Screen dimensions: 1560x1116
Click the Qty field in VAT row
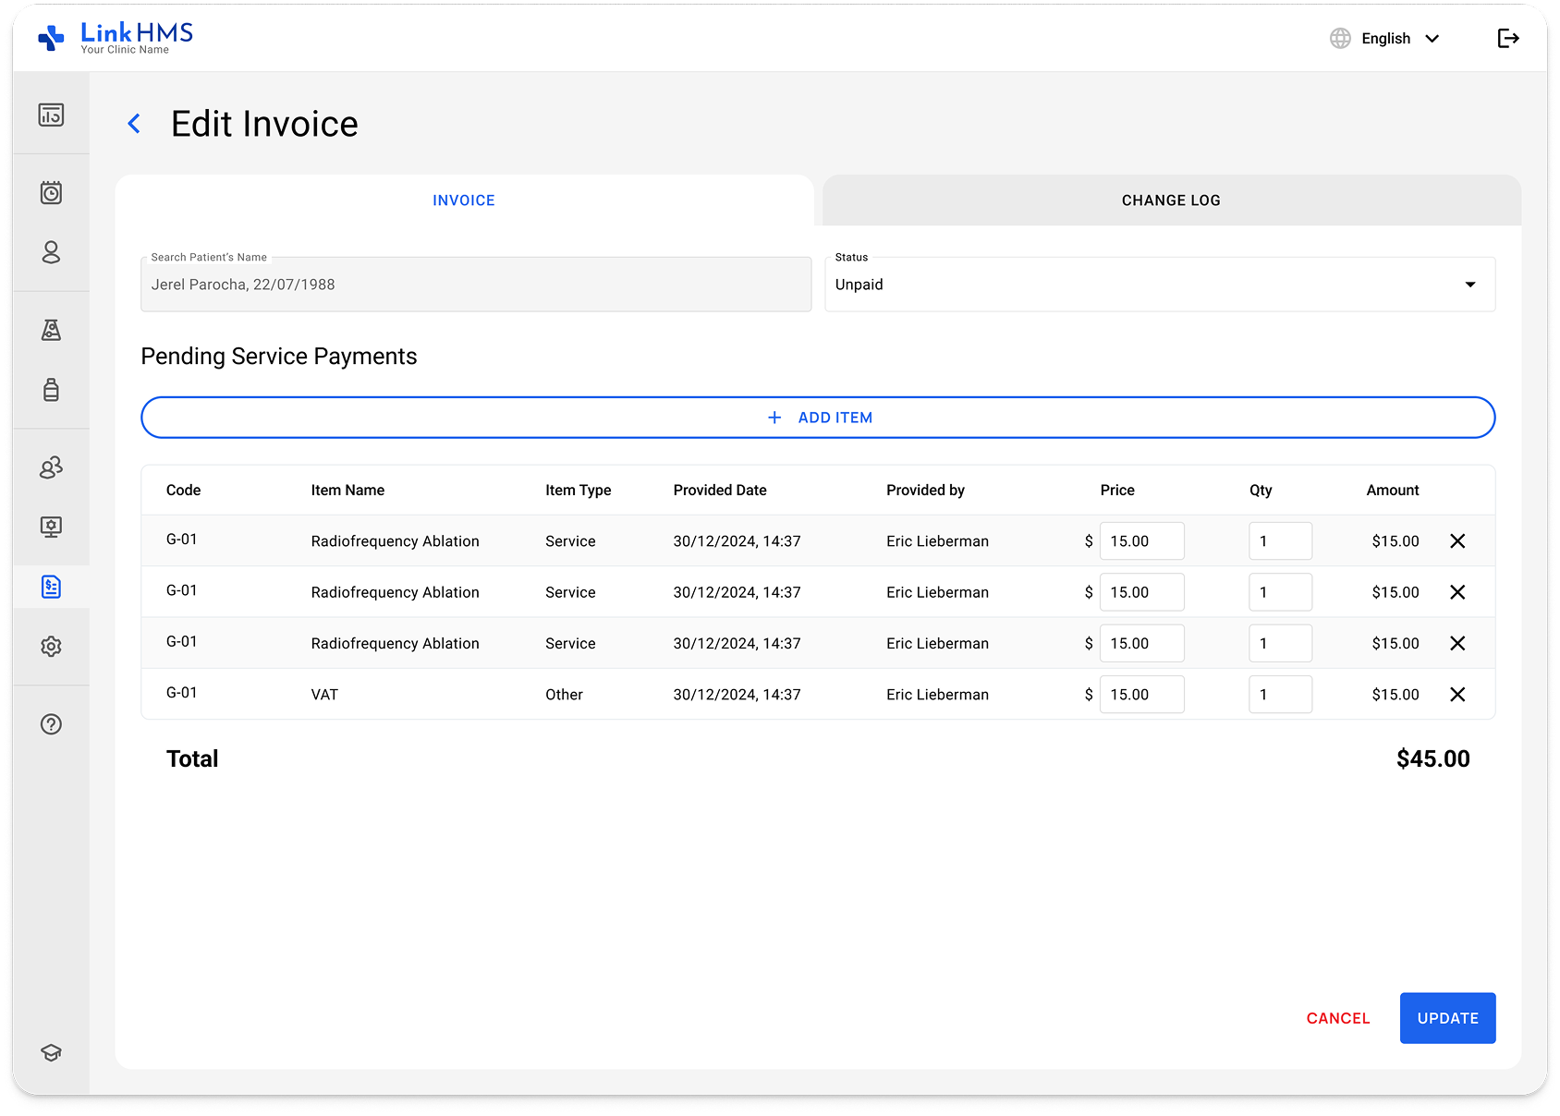tap(1280, 695)
